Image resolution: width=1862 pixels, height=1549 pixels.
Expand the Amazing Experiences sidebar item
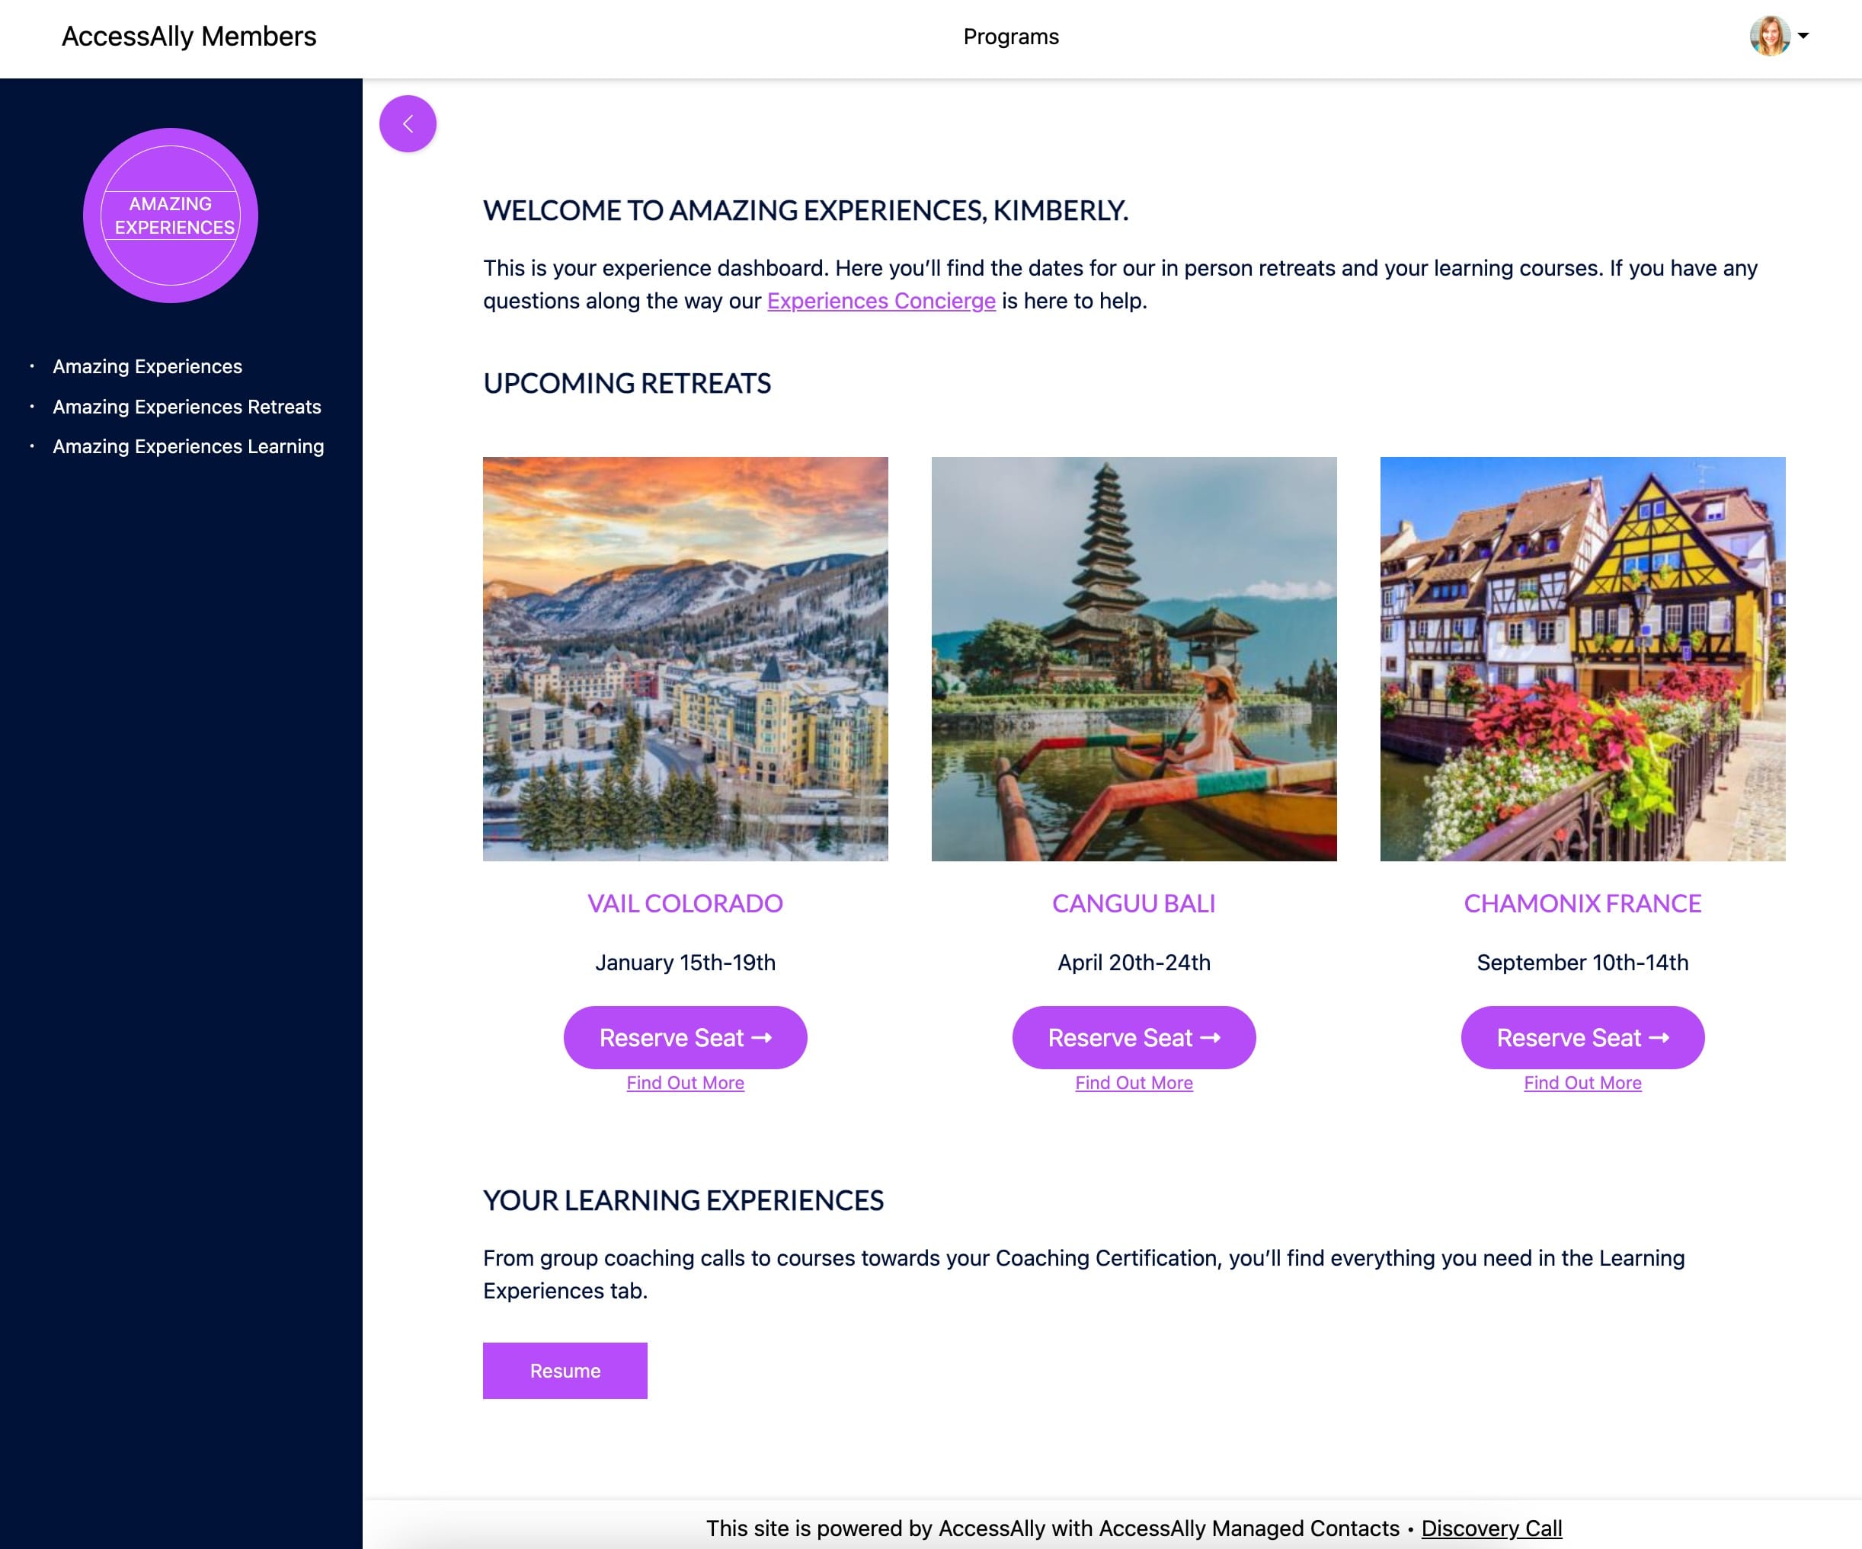(x=147, y=366)
